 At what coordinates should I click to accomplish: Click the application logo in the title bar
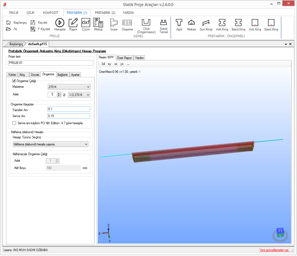(5, 4)
